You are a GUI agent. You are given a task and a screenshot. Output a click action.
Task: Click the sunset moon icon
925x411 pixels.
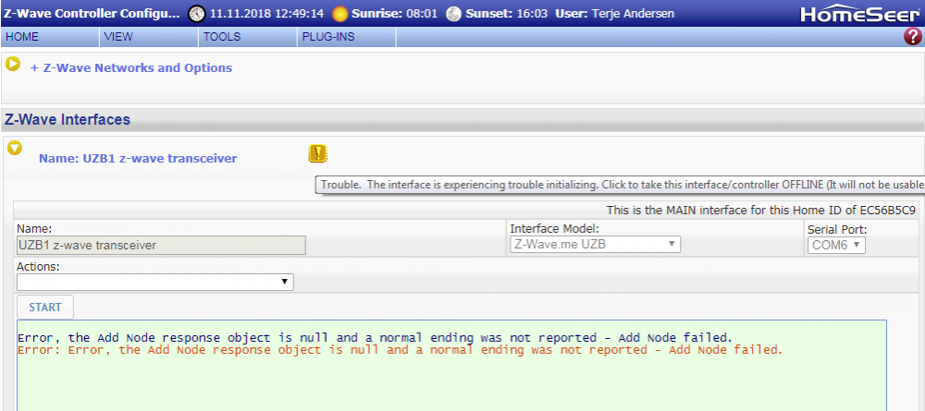[453, 14]
